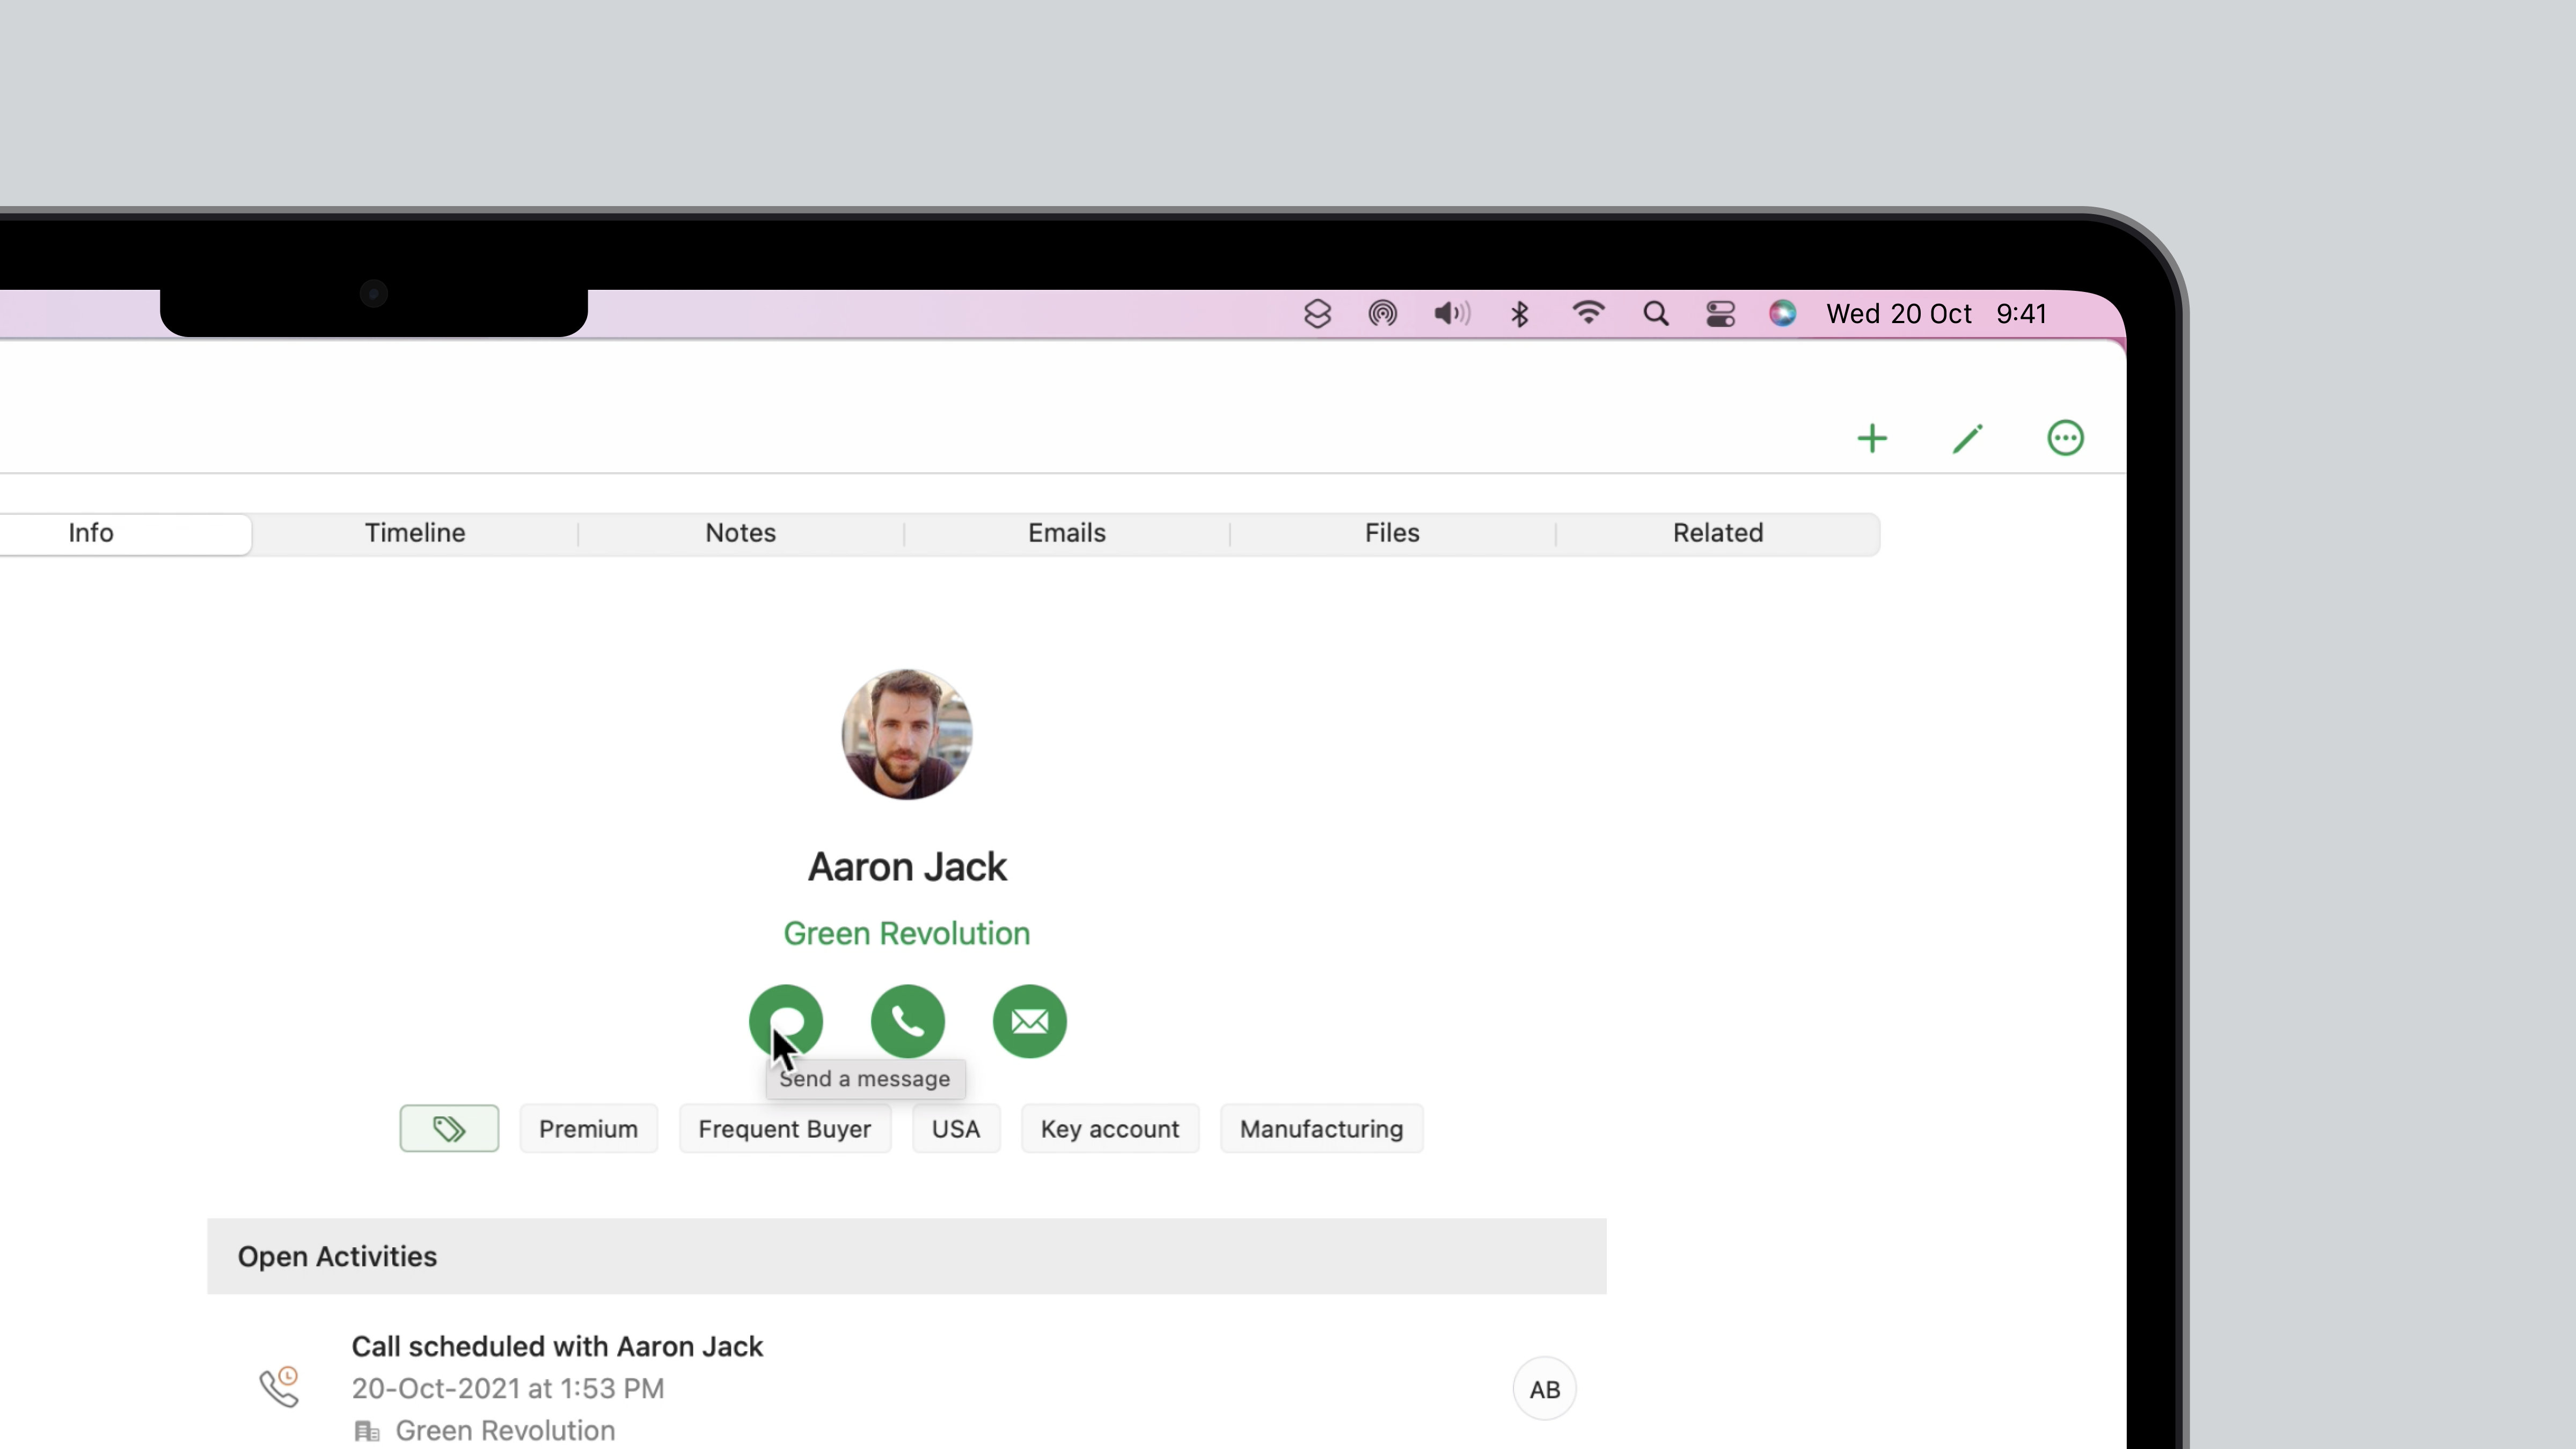Go to the Files tab
The height and width of the screenshot is (1449, 2576).
(1392, 533)
